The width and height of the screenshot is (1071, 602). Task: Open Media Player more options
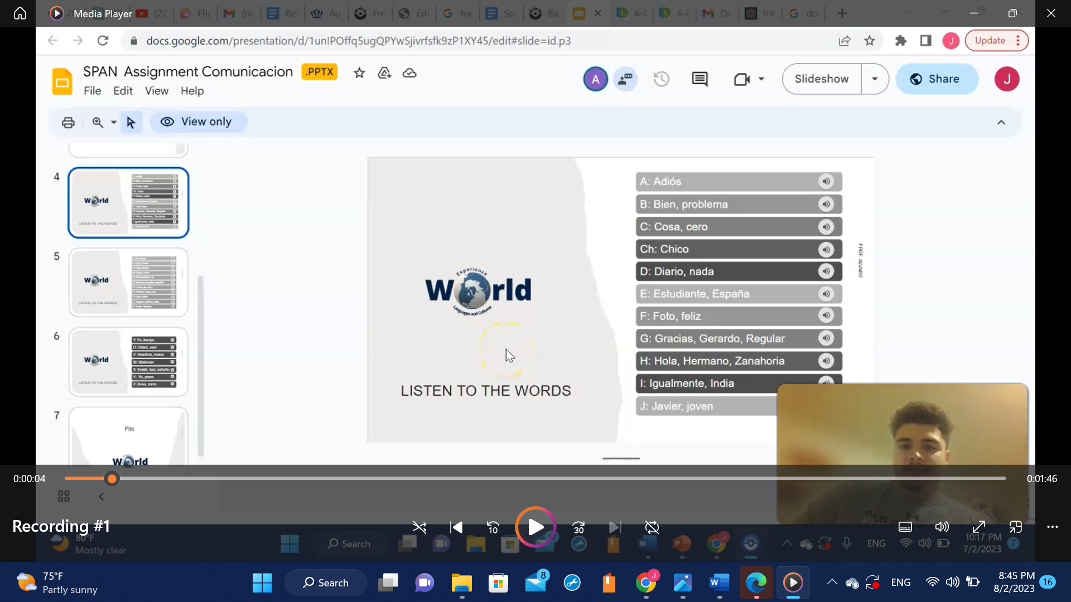pyautogui.click(x=1053, y=527)
